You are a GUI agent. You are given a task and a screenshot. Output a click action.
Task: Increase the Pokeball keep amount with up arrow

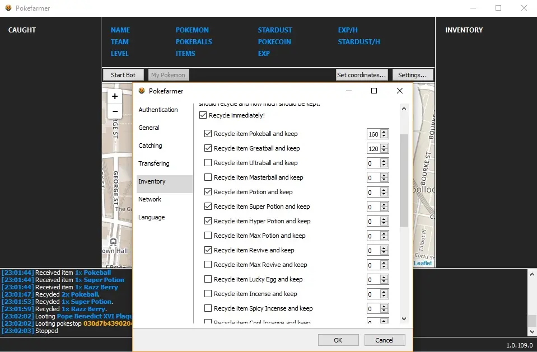[384, 132]
